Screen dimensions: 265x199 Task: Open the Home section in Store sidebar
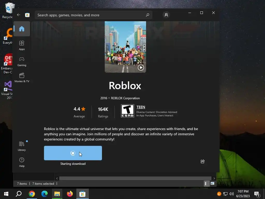click(x=22, y=29)
